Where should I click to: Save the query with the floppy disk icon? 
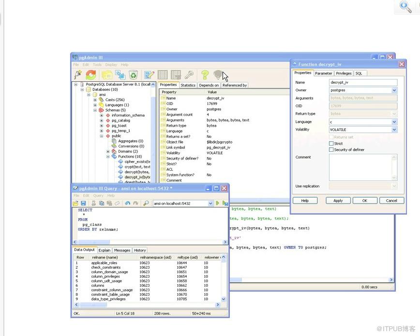pyautogui.click(x=83, y=203)
